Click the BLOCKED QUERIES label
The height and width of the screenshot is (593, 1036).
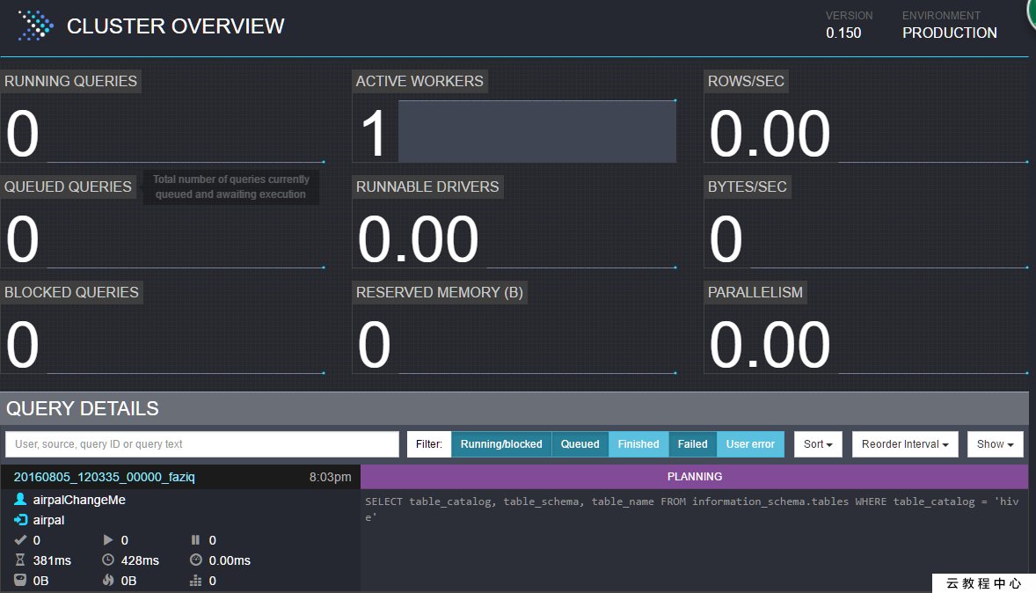coord(71,292)
